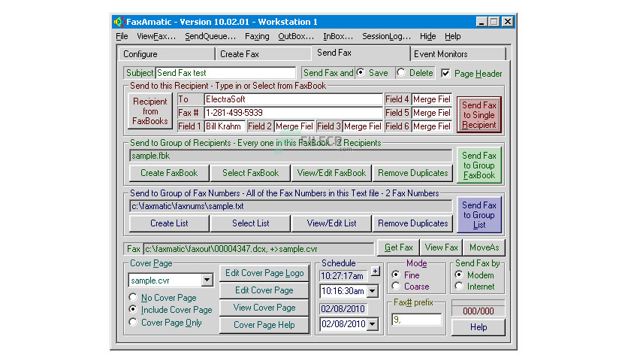This screenshot has width=628, height=364.
Task: Click the View Cover Page button
Action: (x=264, y=308)
